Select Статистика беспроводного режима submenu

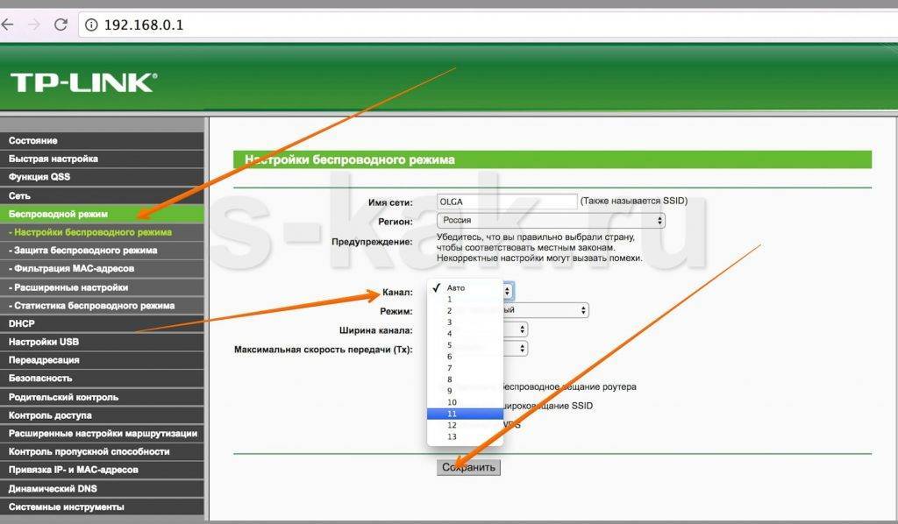click(102, 306)
